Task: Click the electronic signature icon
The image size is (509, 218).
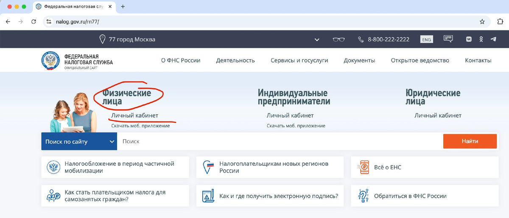Action: click(x=208, y=196)
